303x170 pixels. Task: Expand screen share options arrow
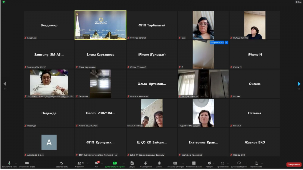[x=124, y=163]
